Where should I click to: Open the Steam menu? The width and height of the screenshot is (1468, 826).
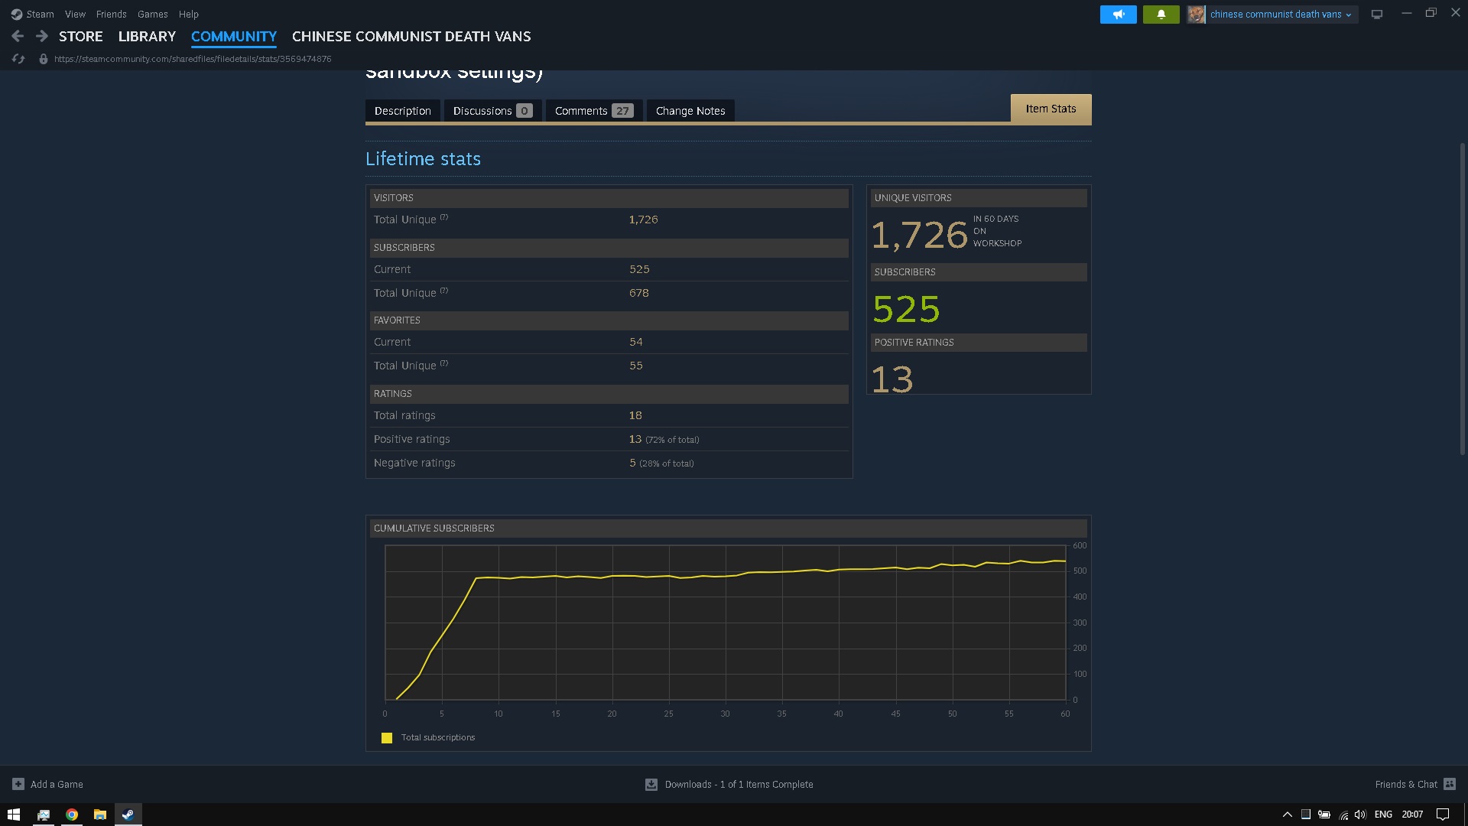[39, 15]
